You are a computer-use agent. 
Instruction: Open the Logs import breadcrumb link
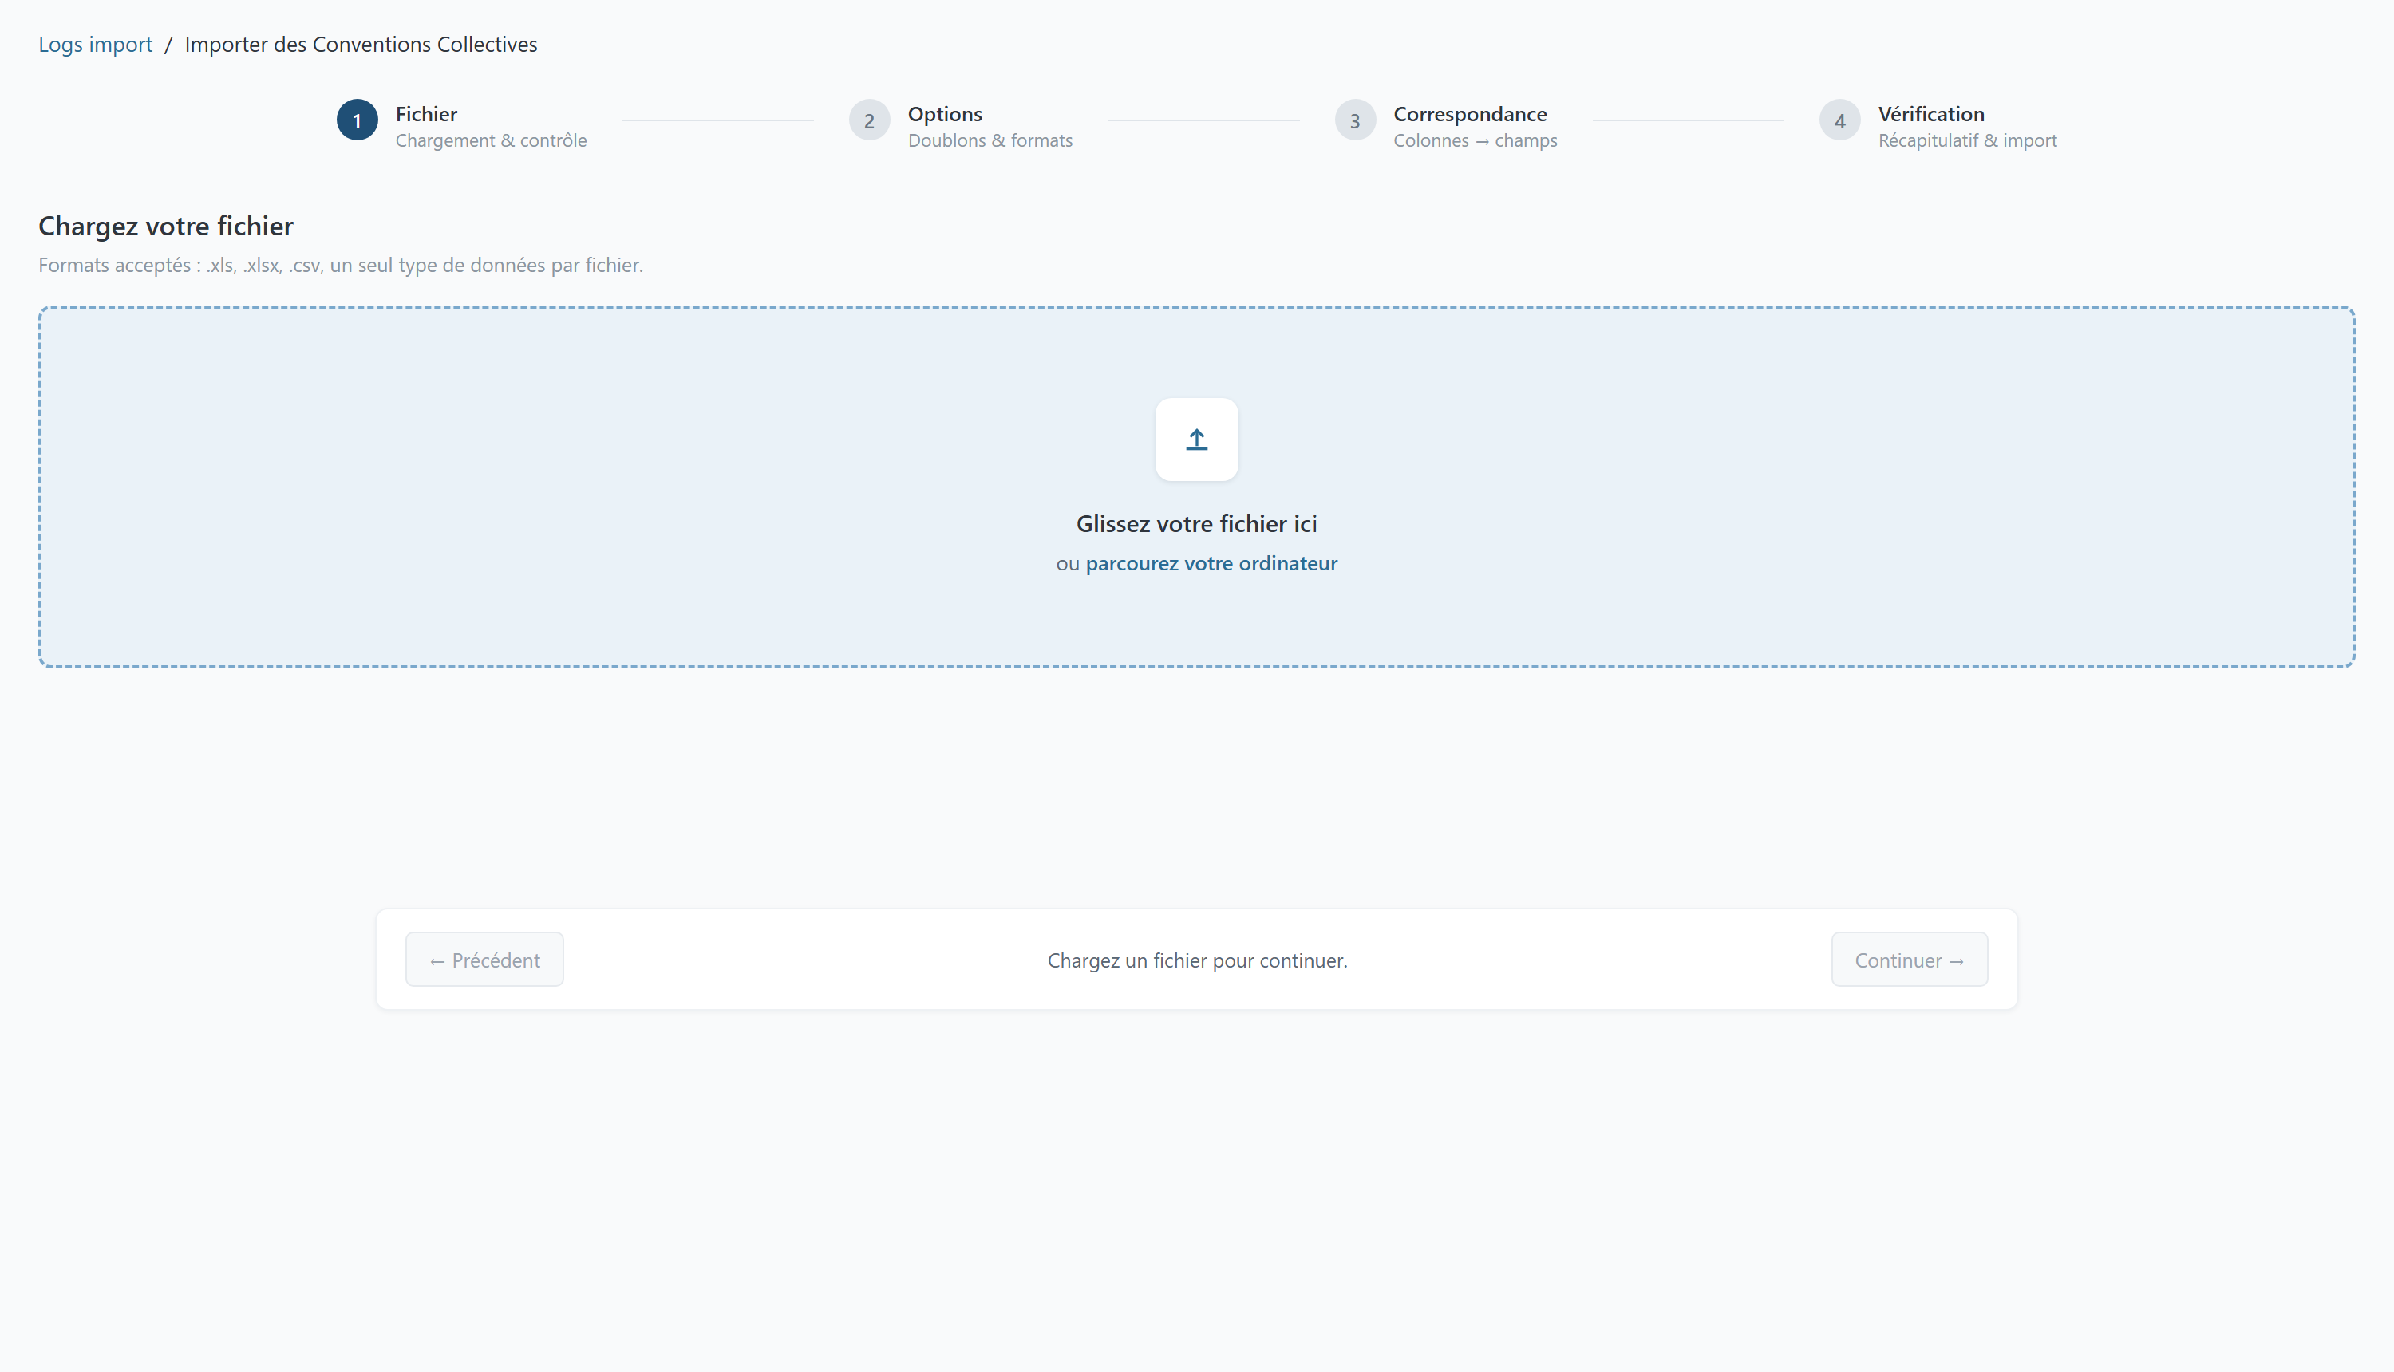(95, 45)
